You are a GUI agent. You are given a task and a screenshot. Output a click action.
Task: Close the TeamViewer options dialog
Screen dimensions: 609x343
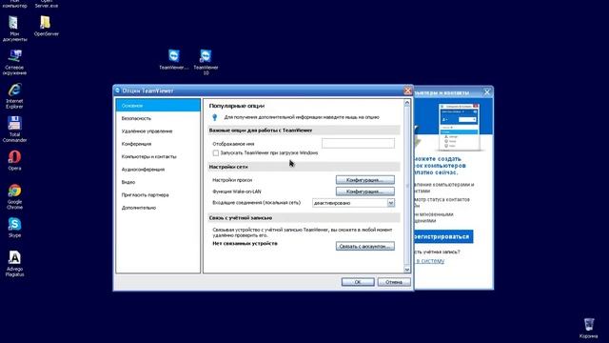click(x=407, y=91)
